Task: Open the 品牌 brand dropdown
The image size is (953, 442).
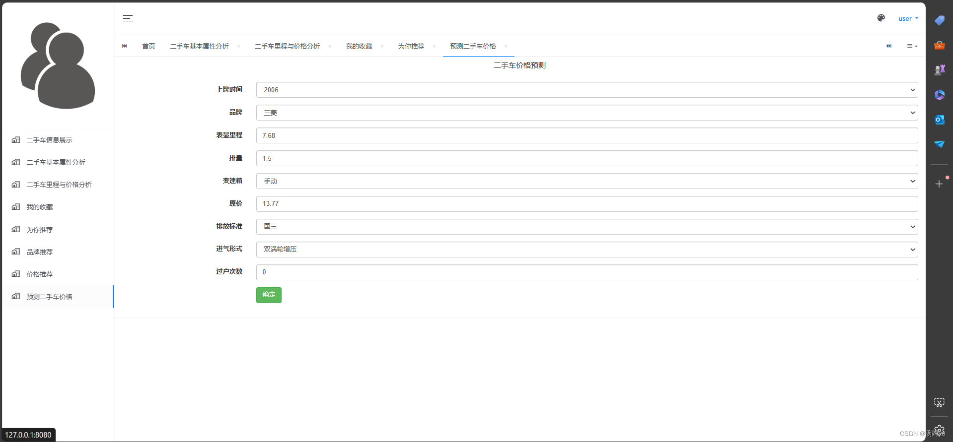Action: (x=587, y=113)
